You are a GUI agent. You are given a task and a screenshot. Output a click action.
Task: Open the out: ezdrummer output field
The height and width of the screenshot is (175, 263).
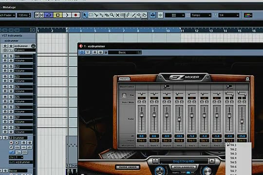pos(20,162)
